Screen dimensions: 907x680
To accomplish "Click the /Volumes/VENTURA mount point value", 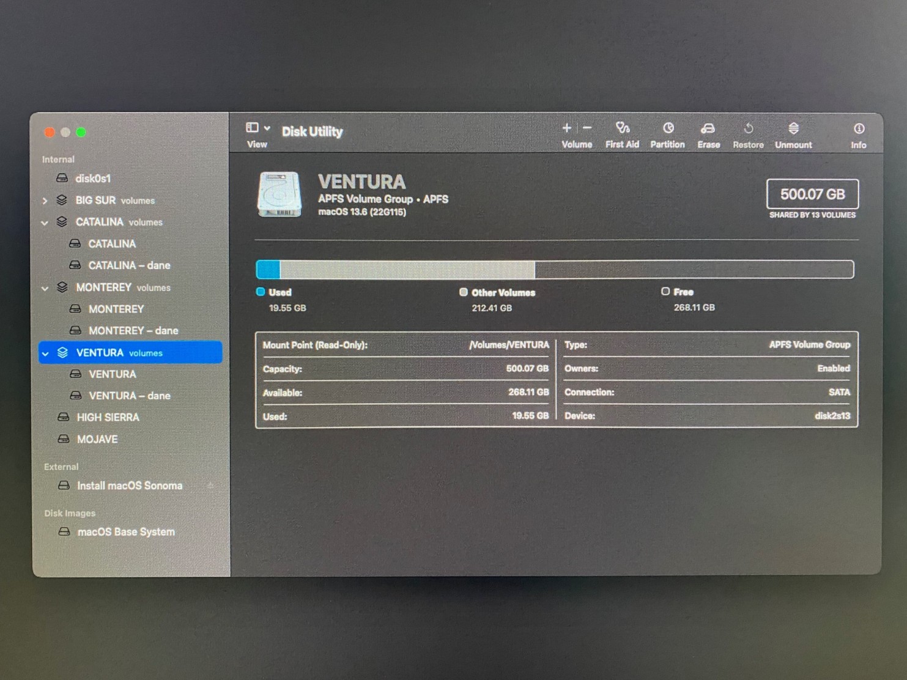I will [x=509, y=345].
